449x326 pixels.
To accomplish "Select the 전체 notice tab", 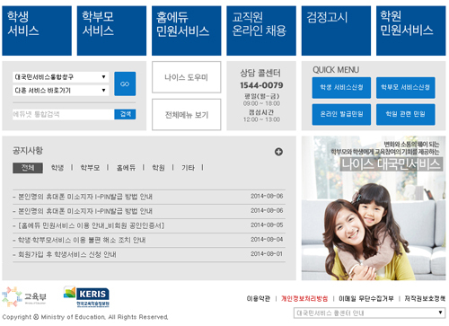I will (x=28, y=168).
